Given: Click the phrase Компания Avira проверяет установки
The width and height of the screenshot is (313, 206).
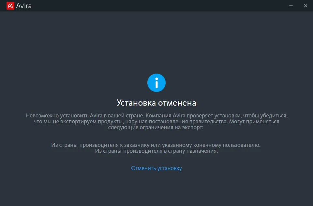Looking at the screenshot, I should [x=193, y=115].
